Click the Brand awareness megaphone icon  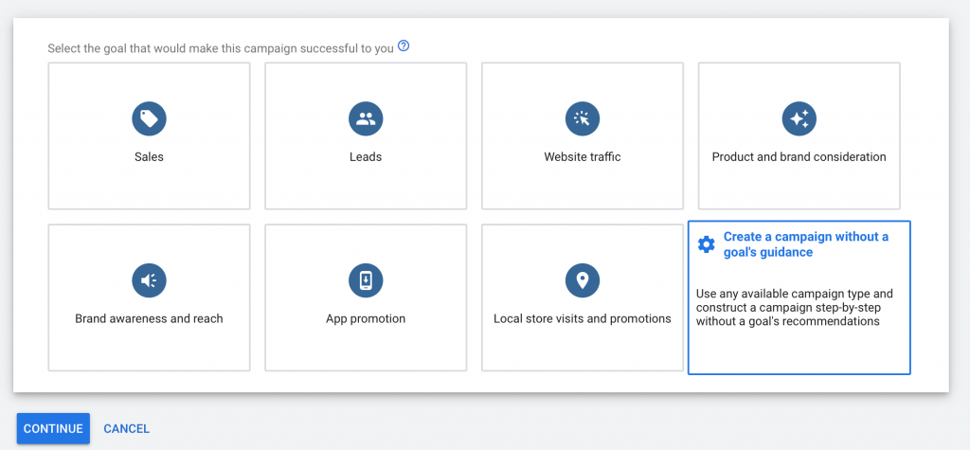149,280
